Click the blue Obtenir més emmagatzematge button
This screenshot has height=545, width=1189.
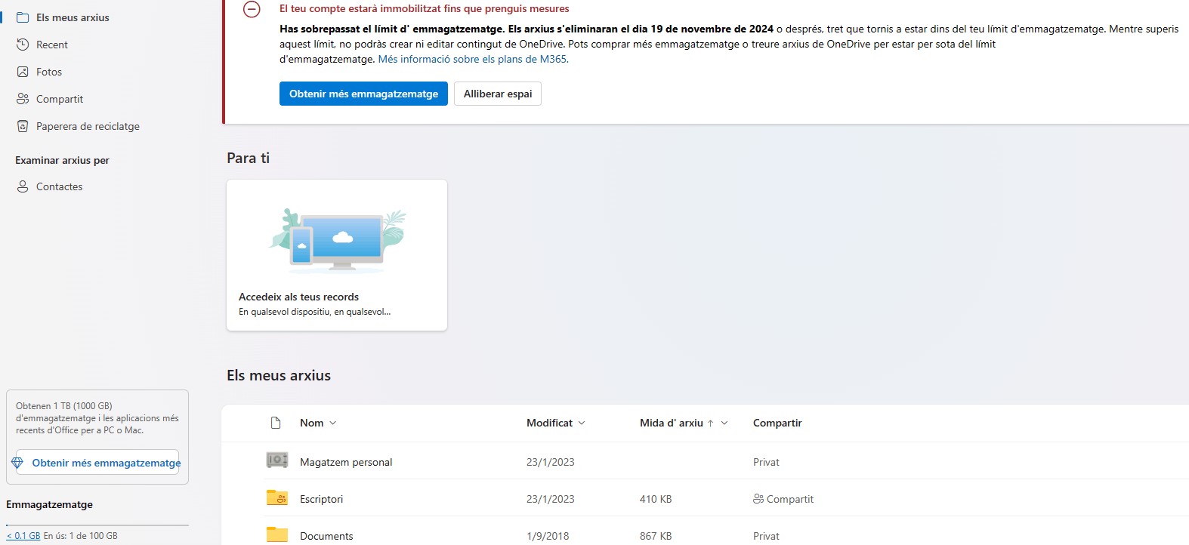pos(363,94)
